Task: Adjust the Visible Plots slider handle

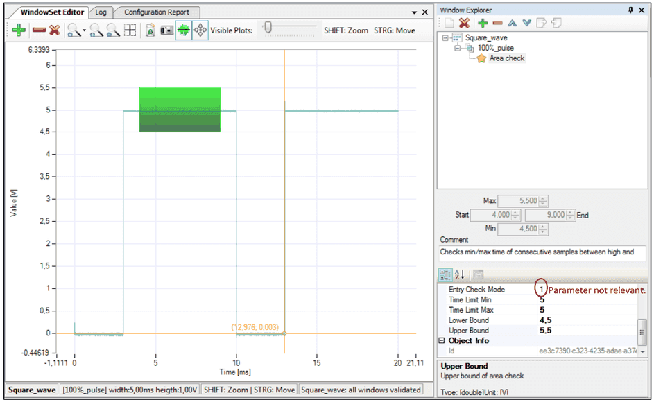Action: (x=268, y=28)
